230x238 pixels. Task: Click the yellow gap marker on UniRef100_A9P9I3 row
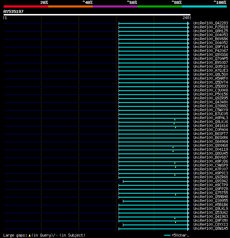[175, 175]
